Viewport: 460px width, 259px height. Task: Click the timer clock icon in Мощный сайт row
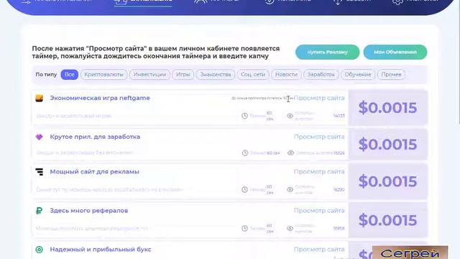point(244,190)
